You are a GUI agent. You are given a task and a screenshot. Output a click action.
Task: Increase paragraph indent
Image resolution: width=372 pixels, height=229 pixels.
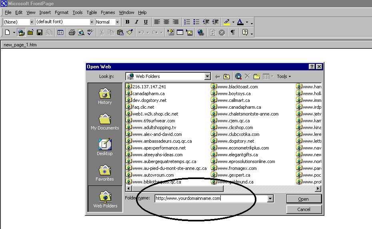[216, 22]
